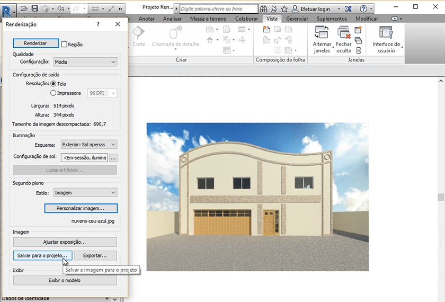This screenshot has height=302, width=445.
Task: Click the keyword search input field
Action: tap(217, 9)
